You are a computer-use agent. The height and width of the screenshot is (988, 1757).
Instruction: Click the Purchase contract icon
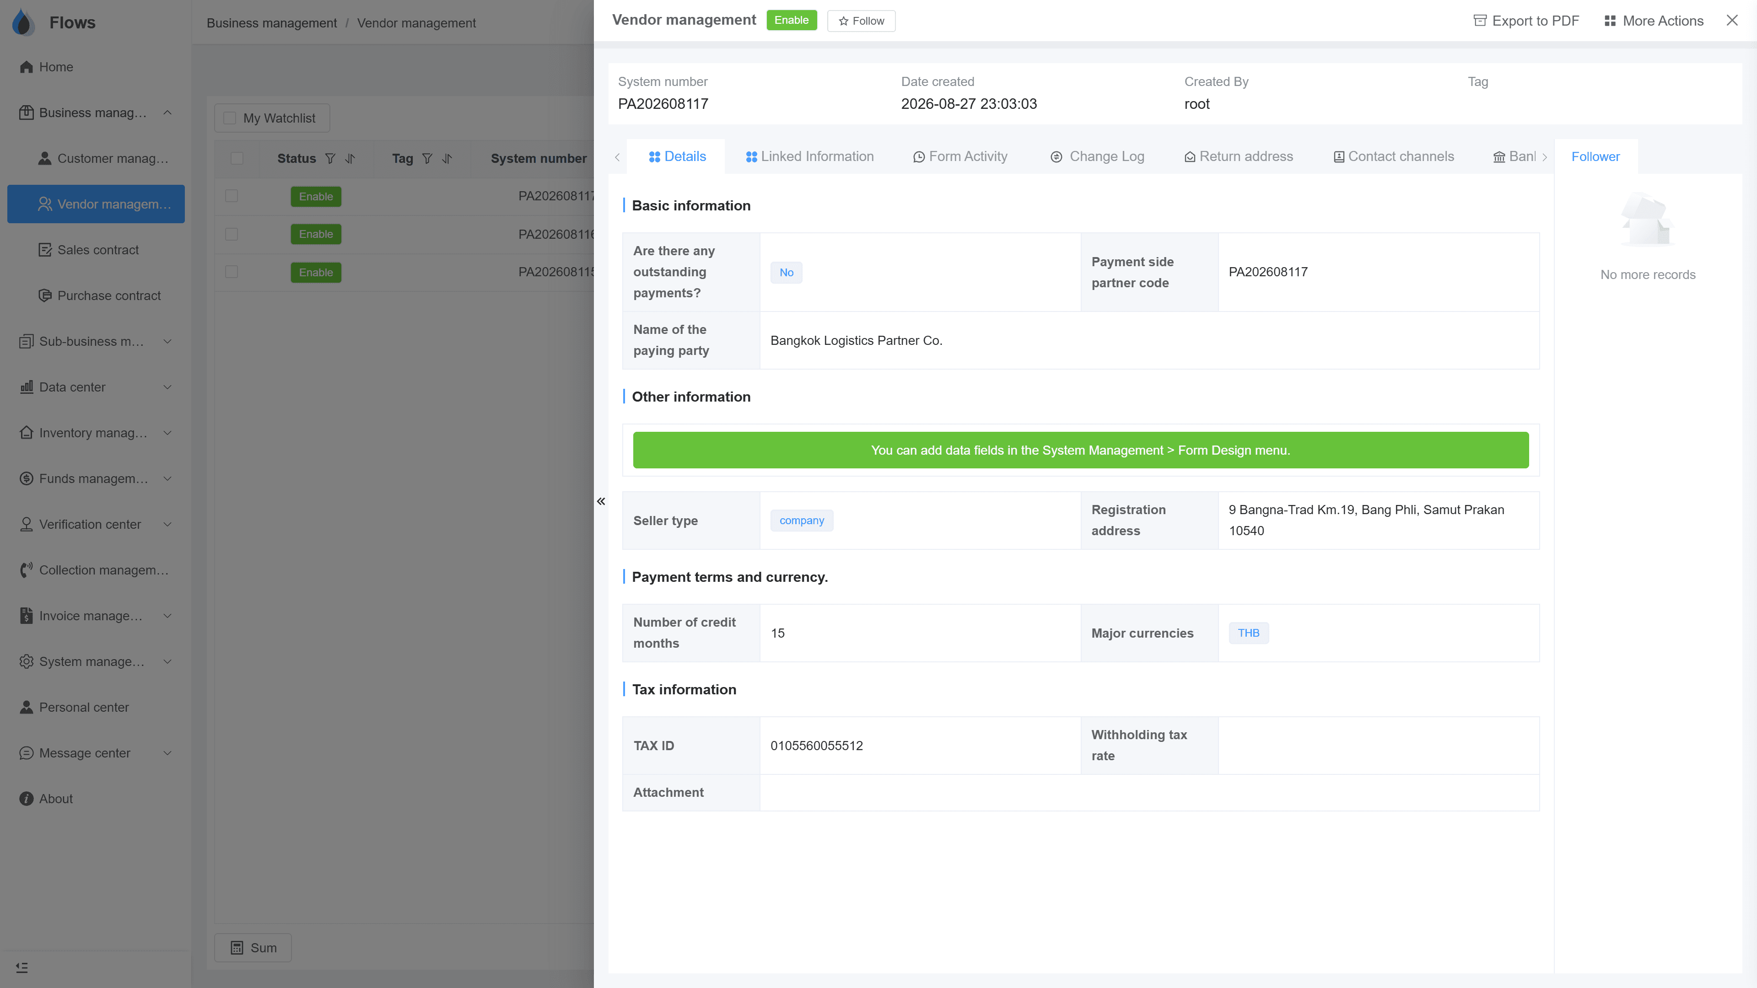tap(45, 295)
